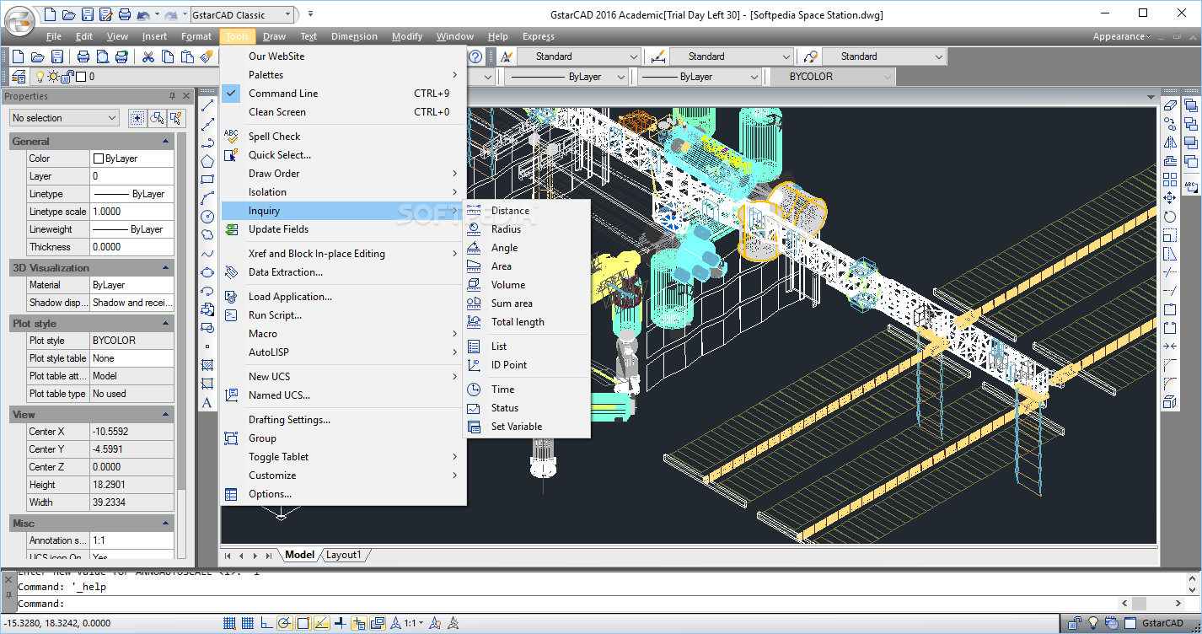Click the Text Style icon beside Standard
This screenshot has height=634, width=1202.
(507, 56)
